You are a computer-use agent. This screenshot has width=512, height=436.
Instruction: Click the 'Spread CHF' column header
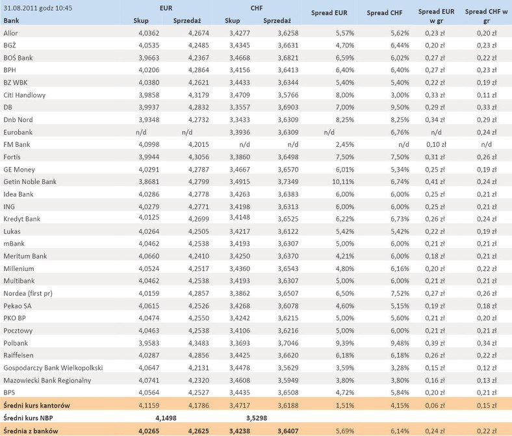[385, 13]
